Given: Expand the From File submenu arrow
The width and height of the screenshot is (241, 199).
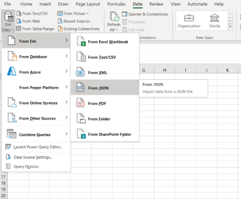Looking at the screenshot, I should [66, 40].
